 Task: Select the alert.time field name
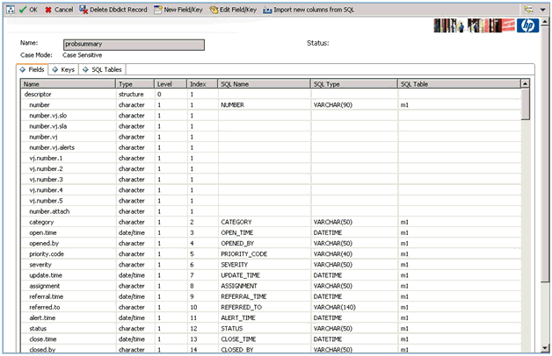tap(42, 317)
